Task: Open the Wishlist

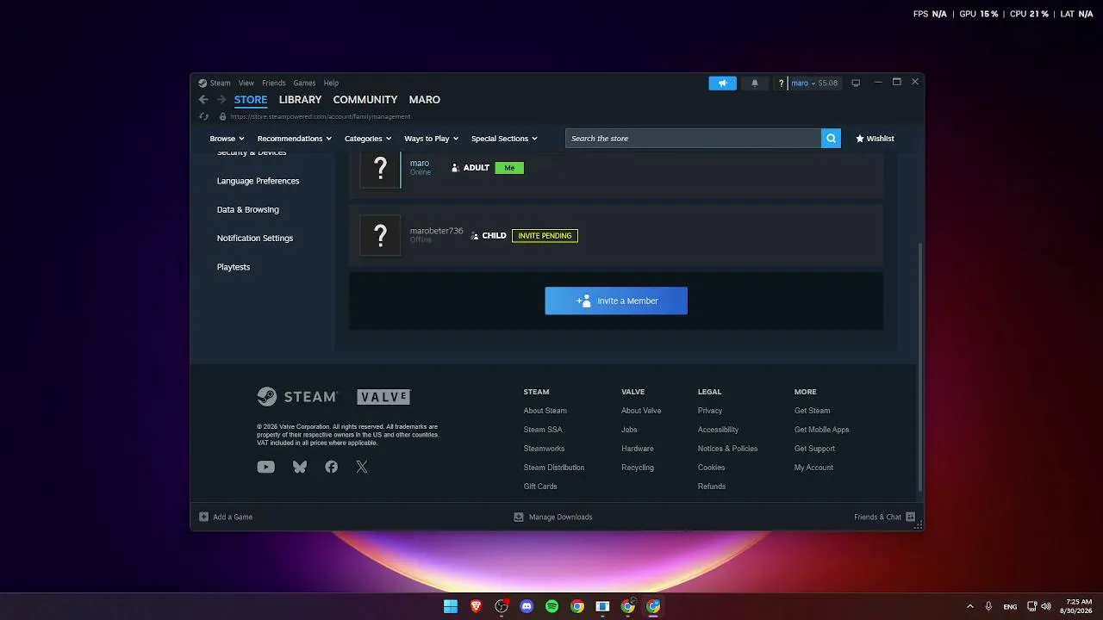Action: 875,139
